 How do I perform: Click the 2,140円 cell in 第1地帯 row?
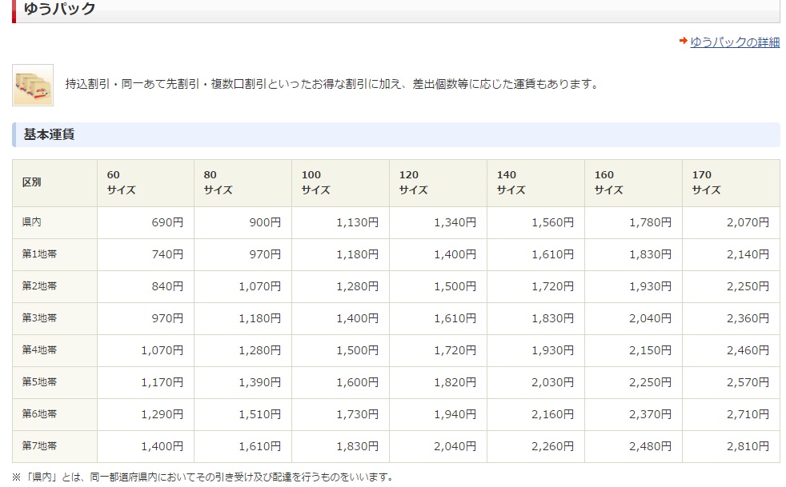click(x=732, y=254)
